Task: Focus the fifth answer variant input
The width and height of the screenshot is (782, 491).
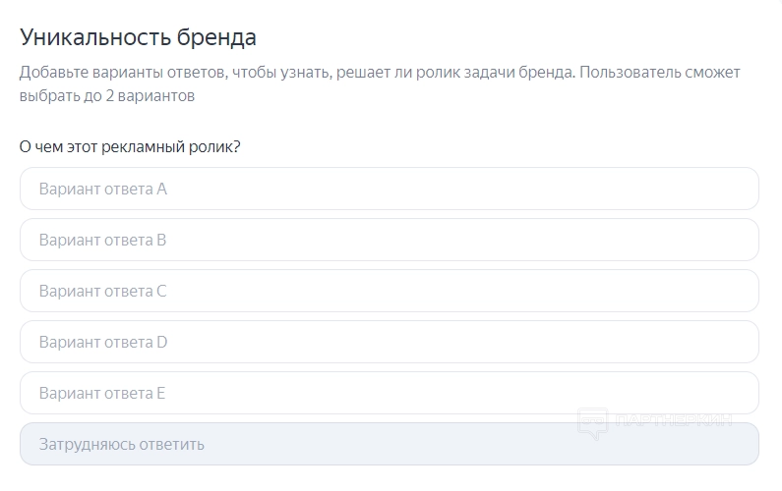Action: coord(389,393)
